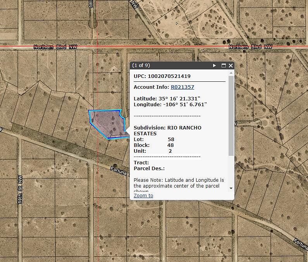Click the Fortuna road label left of popup

coord(119,171)
